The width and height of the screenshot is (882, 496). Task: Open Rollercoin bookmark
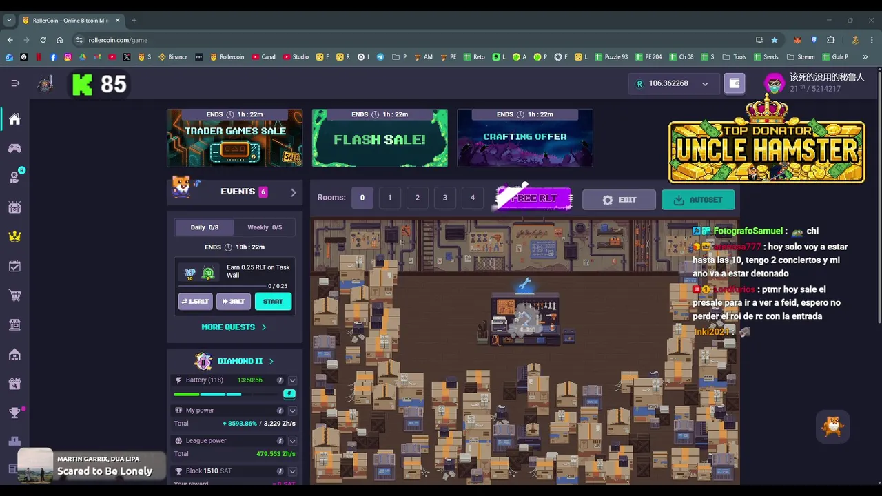(x=227, y=57)
